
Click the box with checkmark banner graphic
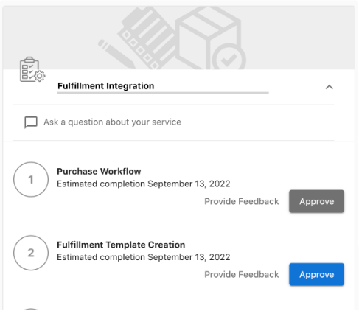[210, 38]
